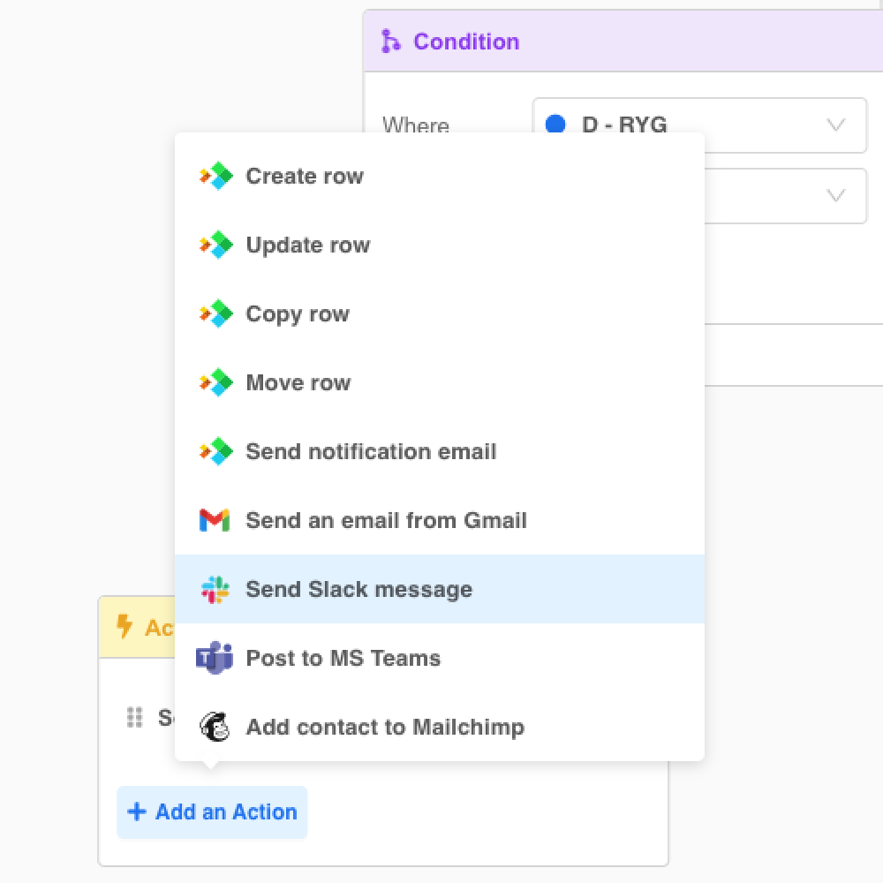This screenshot has height=883, width=883.
Task: Choose Send Slack message action
Action: (x=358, y=589)
